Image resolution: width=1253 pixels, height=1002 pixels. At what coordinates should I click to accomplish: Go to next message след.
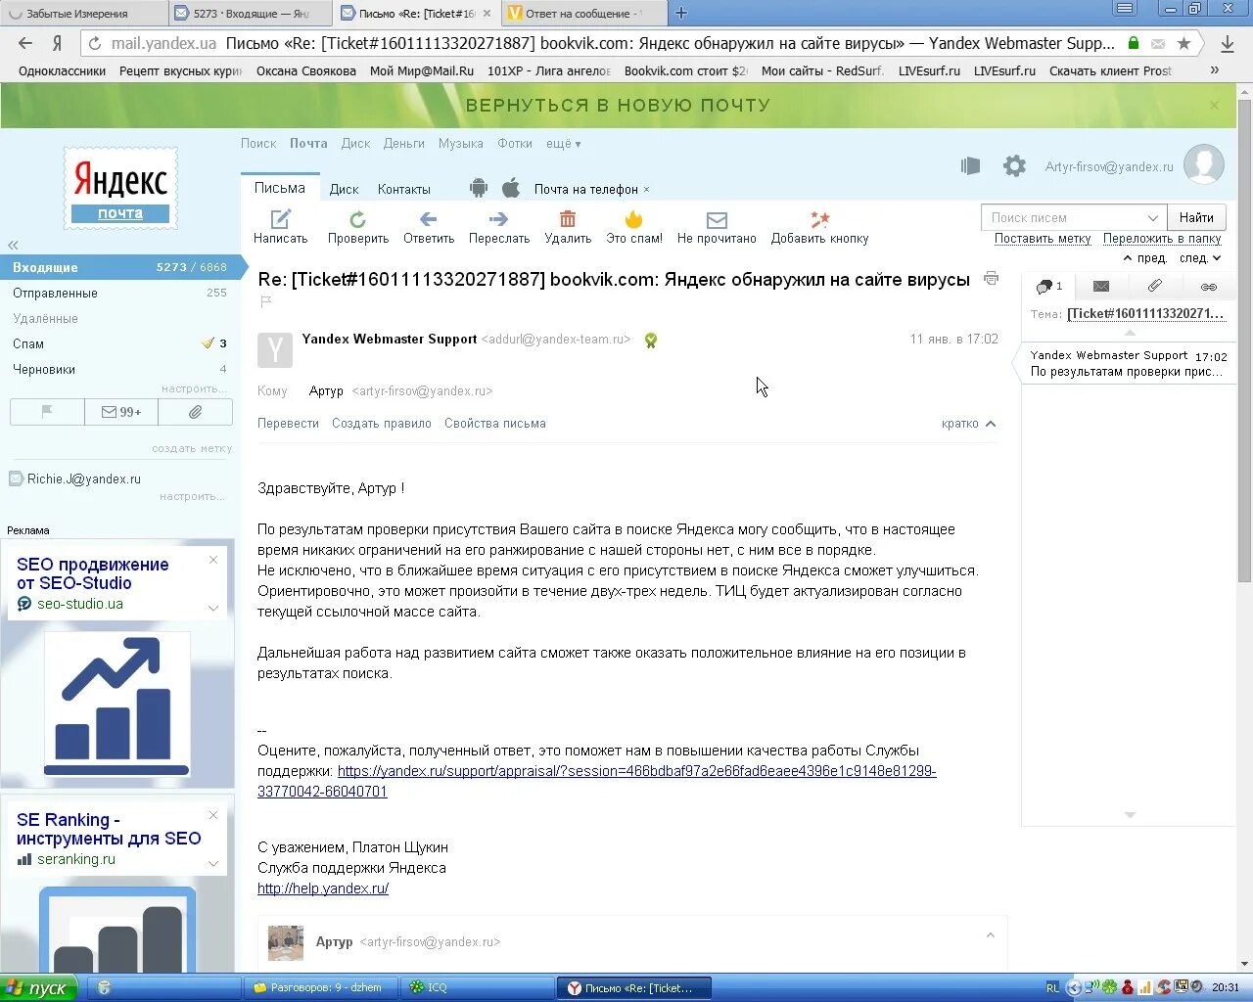coord(1200,258)
